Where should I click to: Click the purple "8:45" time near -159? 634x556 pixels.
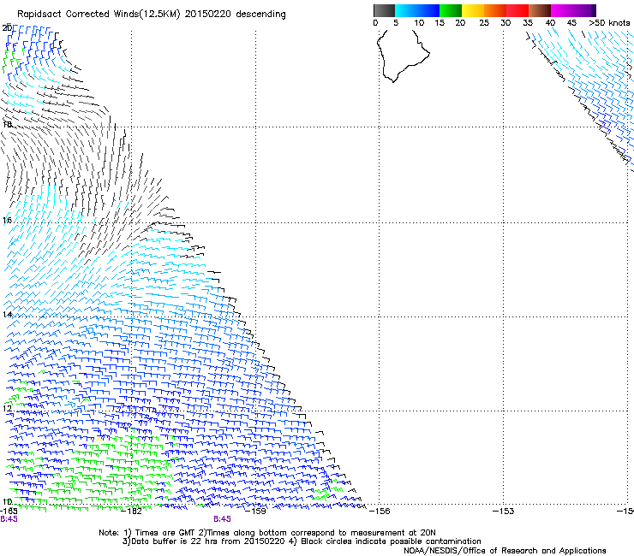223,519
